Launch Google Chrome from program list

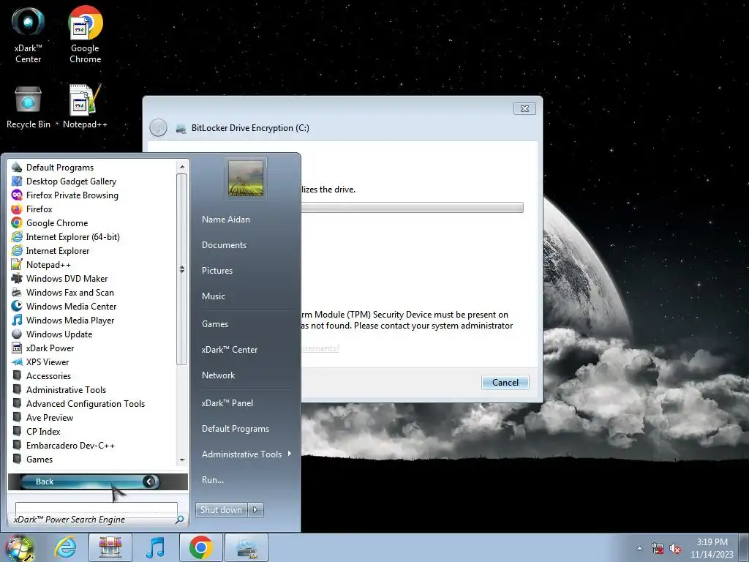coord(50,222)
